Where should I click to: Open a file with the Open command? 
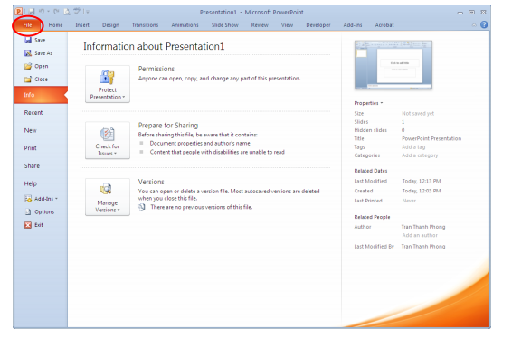click(36, 66)
